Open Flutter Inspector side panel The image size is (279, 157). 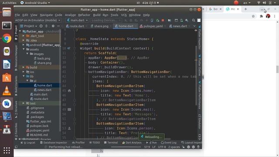tap(200, 38)
